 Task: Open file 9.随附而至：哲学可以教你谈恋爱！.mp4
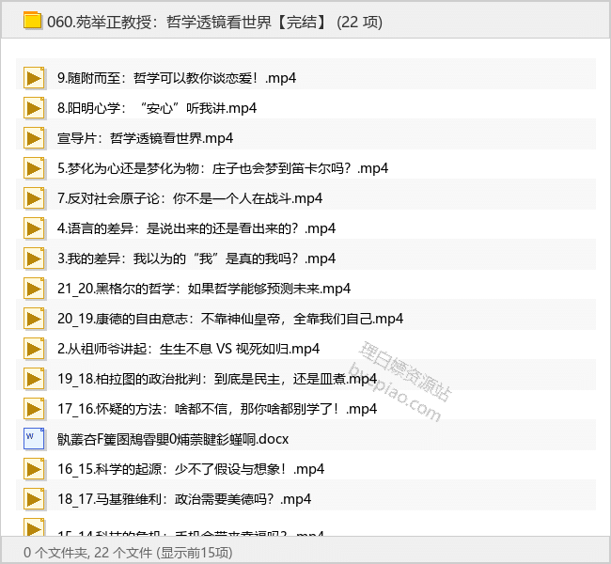[x=177, y=78]
